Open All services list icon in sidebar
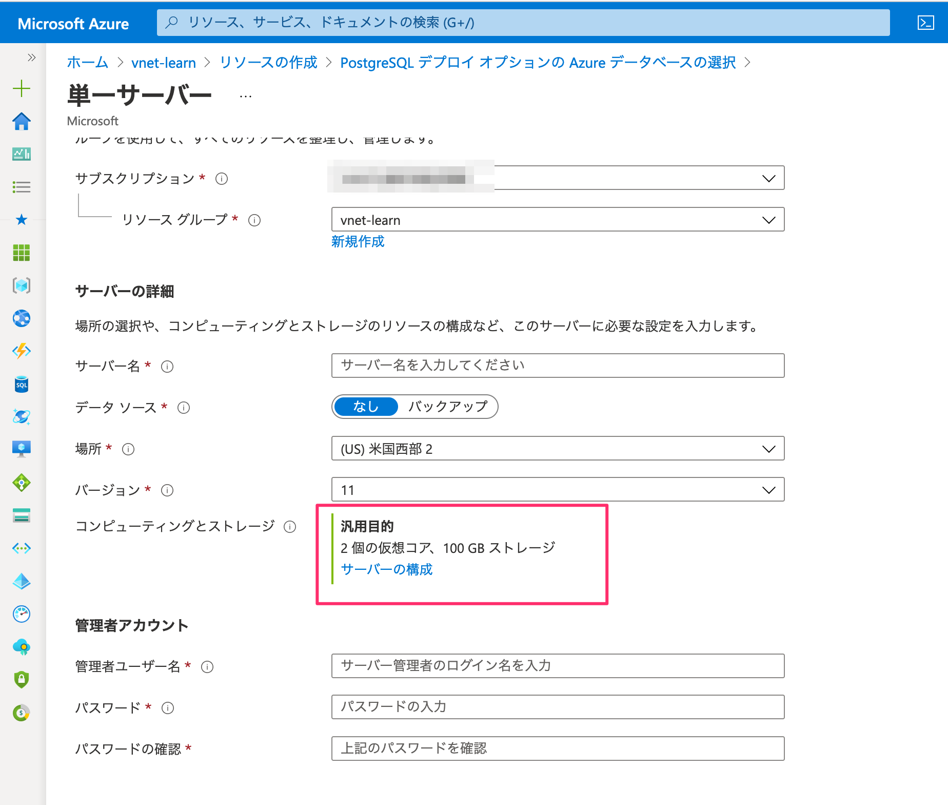Screen dimensions: 948x805 coord(22,187)
